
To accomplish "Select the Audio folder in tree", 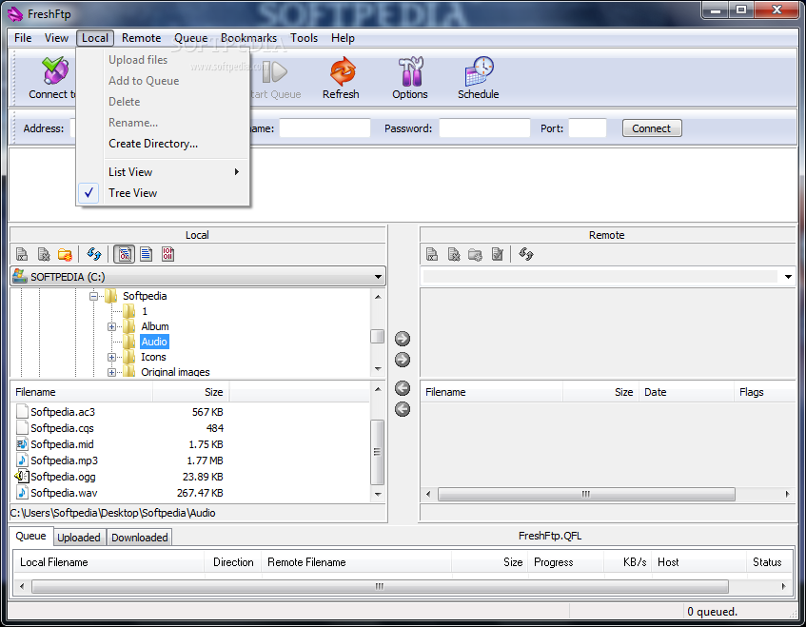I will click(154, 342).
